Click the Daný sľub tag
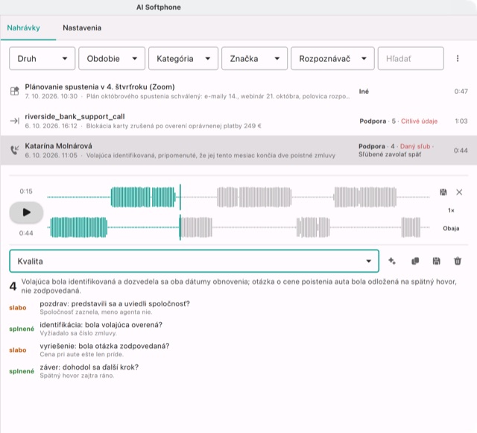The height and width of the screenshot is (433, 477). [415, 146]
